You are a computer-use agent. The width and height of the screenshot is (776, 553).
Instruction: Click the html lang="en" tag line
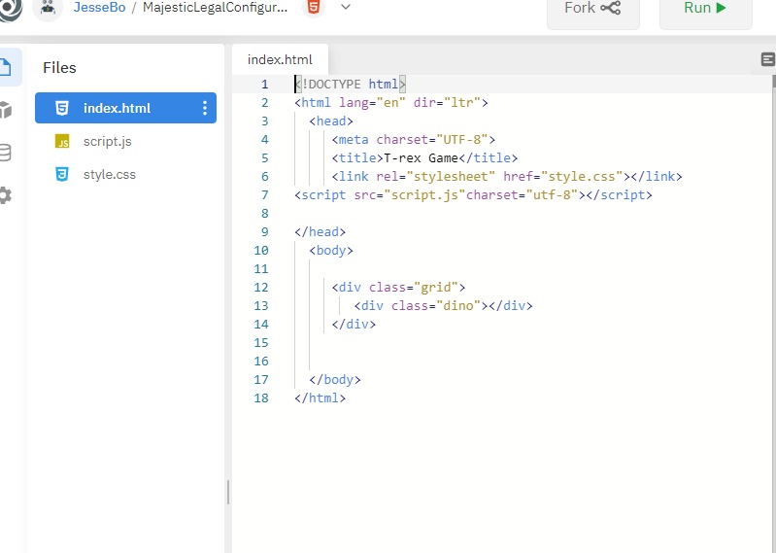(x=391, y=103)
